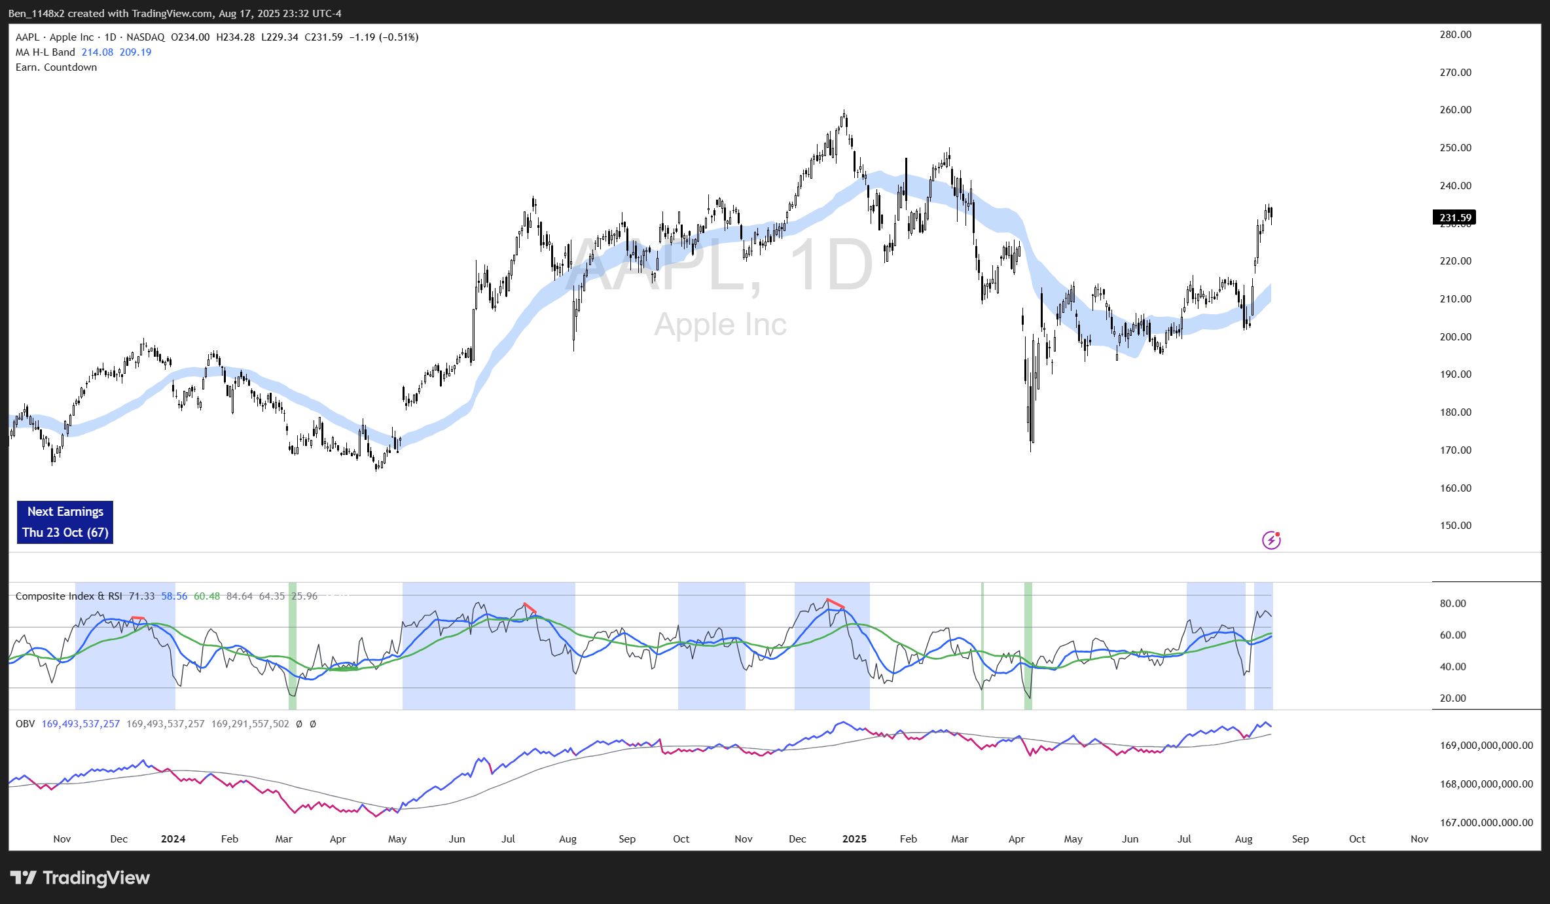
Task: Click the Aug label at right of time axis
Action: (x=1243, y=839)
